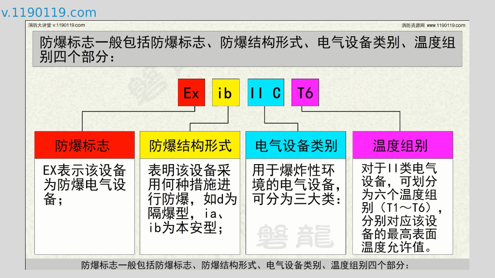The width and height of the screenshot is (495, 278).
Task: Click the cyan II C code box
Action: tap(266, 93)
